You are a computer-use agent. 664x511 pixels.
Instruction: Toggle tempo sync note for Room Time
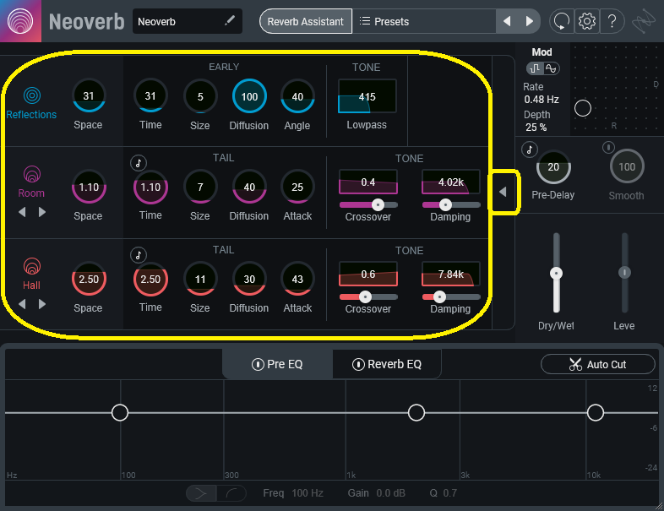click(138, 162)
